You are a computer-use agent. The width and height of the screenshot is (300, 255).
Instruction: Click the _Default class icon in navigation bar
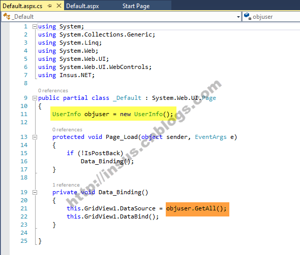[x=7, y=16]
